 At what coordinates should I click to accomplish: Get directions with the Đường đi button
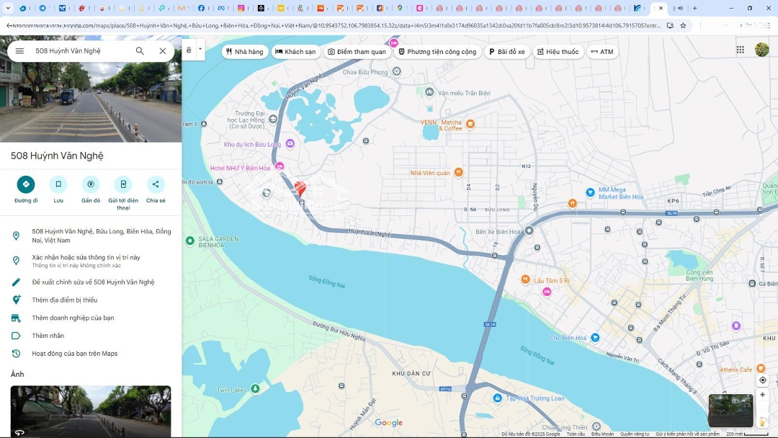pos(26,184)
